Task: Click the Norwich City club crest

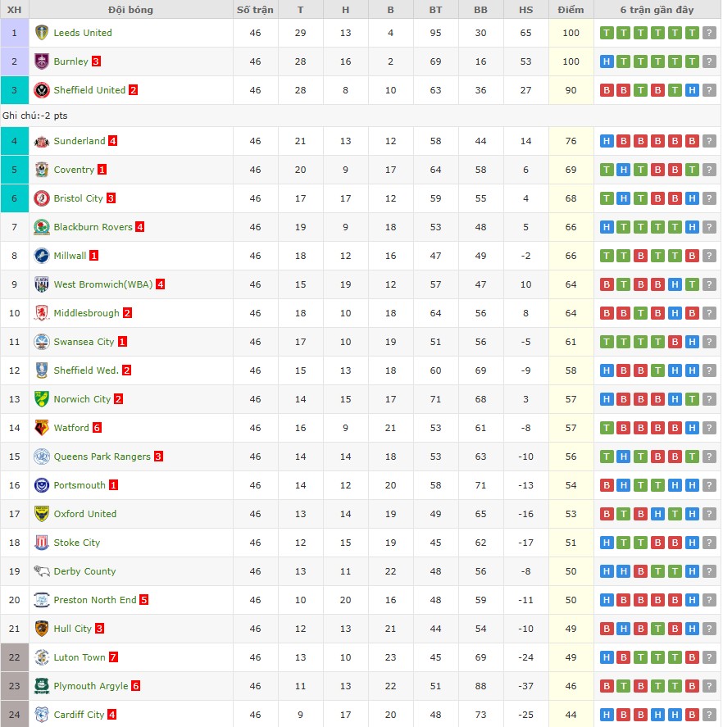Action: (42, 399)
